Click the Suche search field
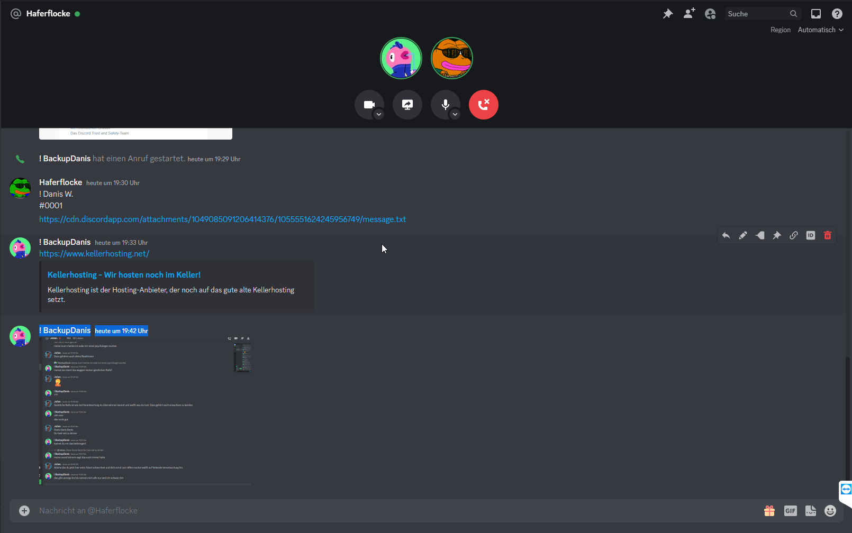Screen dimensions: 852x533 click(x=757, y=14)
